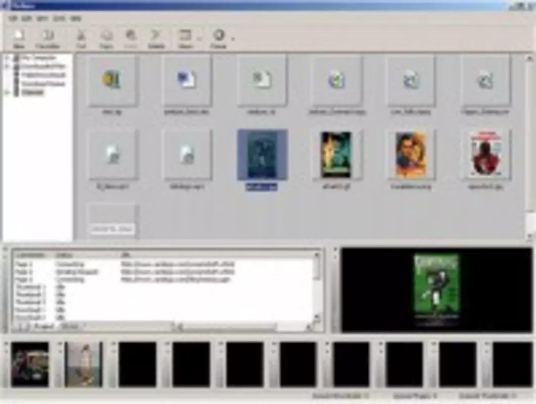Image resolution: width=536 pixels, height=404 pixels.
Task: Expand the second folder tree node
Action: click(7, 66)
